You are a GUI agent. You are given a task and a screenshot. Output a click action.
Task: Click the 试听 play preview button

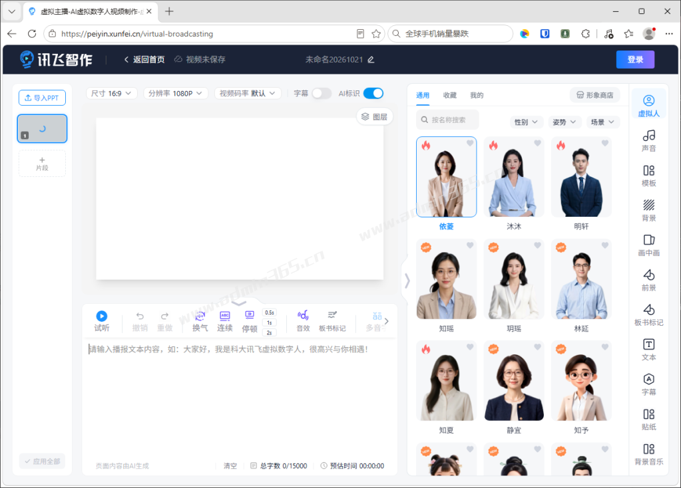[102, 321]
